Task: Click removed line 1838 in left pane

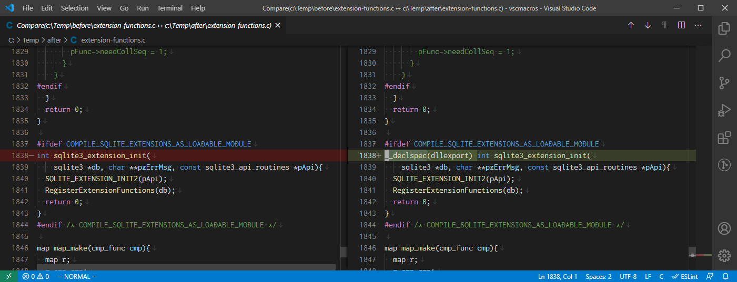Action: pos(170,155)
